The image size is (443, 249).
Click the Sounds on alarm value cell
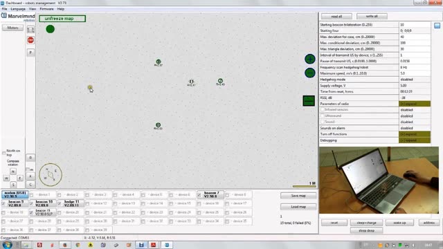[415, 128]
